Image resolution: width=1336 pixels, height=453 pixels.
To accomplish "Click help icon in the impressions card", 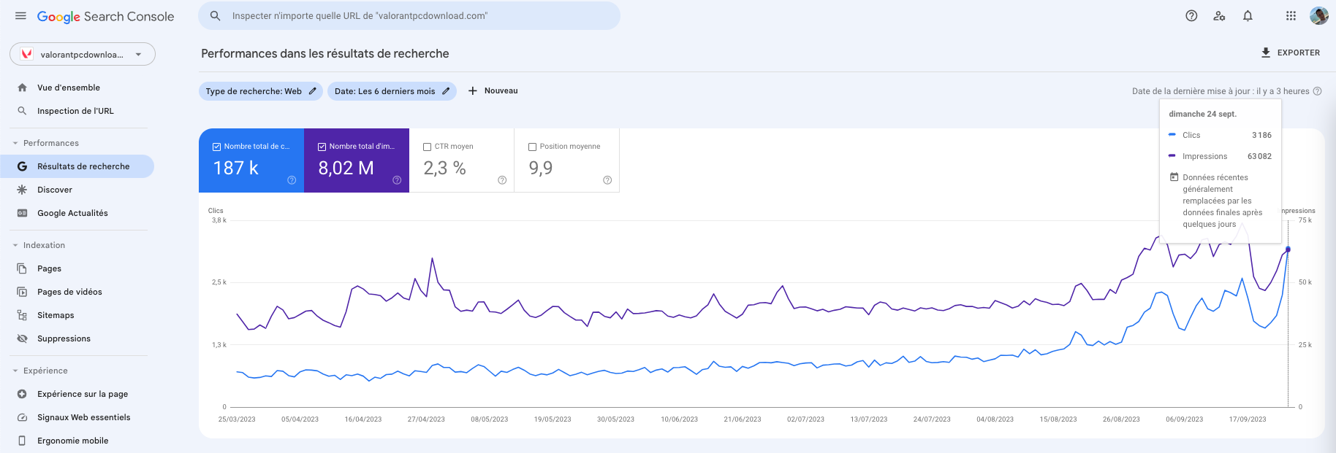I will click(x=397, y=180).
